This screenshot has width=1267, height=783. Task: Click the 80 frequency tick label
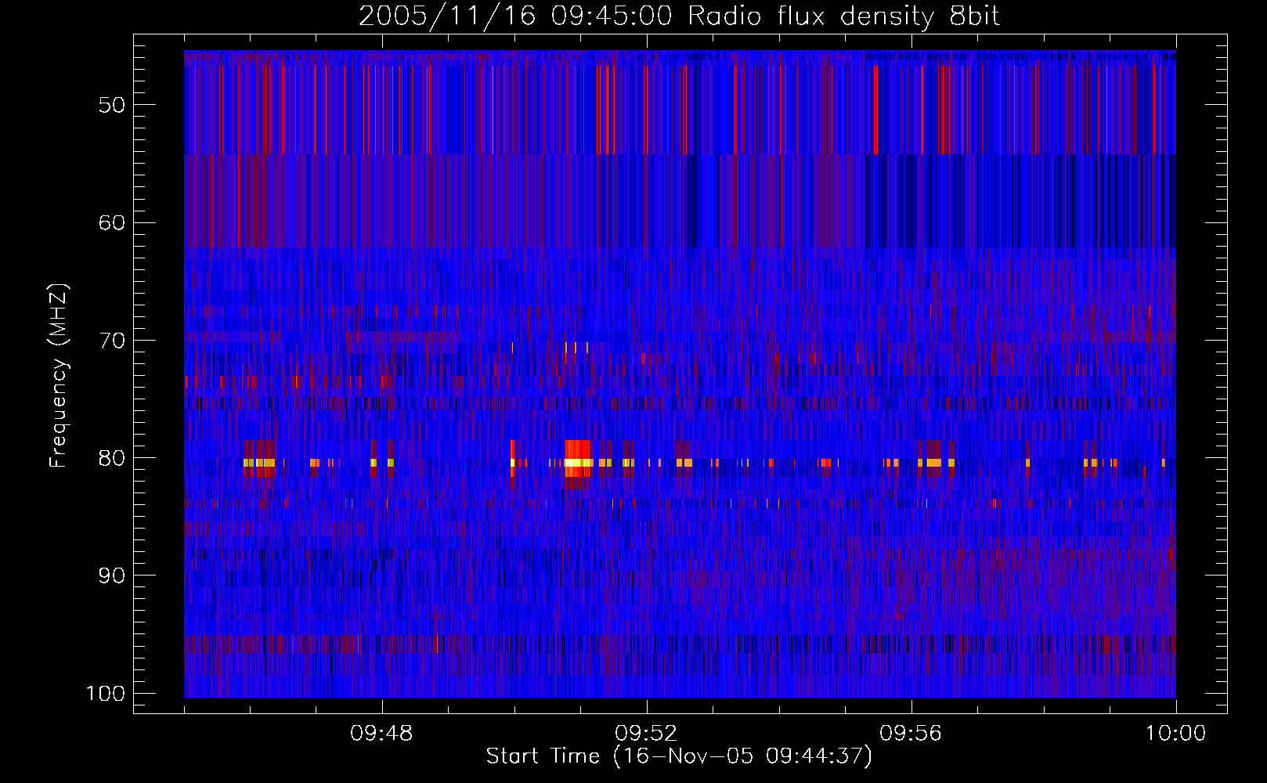click(112, 458)
